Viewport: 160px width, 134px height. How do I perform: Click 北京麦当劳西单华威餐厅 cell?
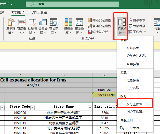coord(63,118)
